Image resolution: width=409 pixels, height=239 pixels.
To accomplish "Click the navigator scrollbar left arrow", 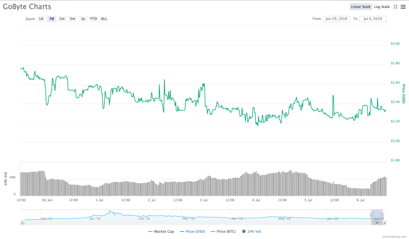I will click(x=22, y=223).
